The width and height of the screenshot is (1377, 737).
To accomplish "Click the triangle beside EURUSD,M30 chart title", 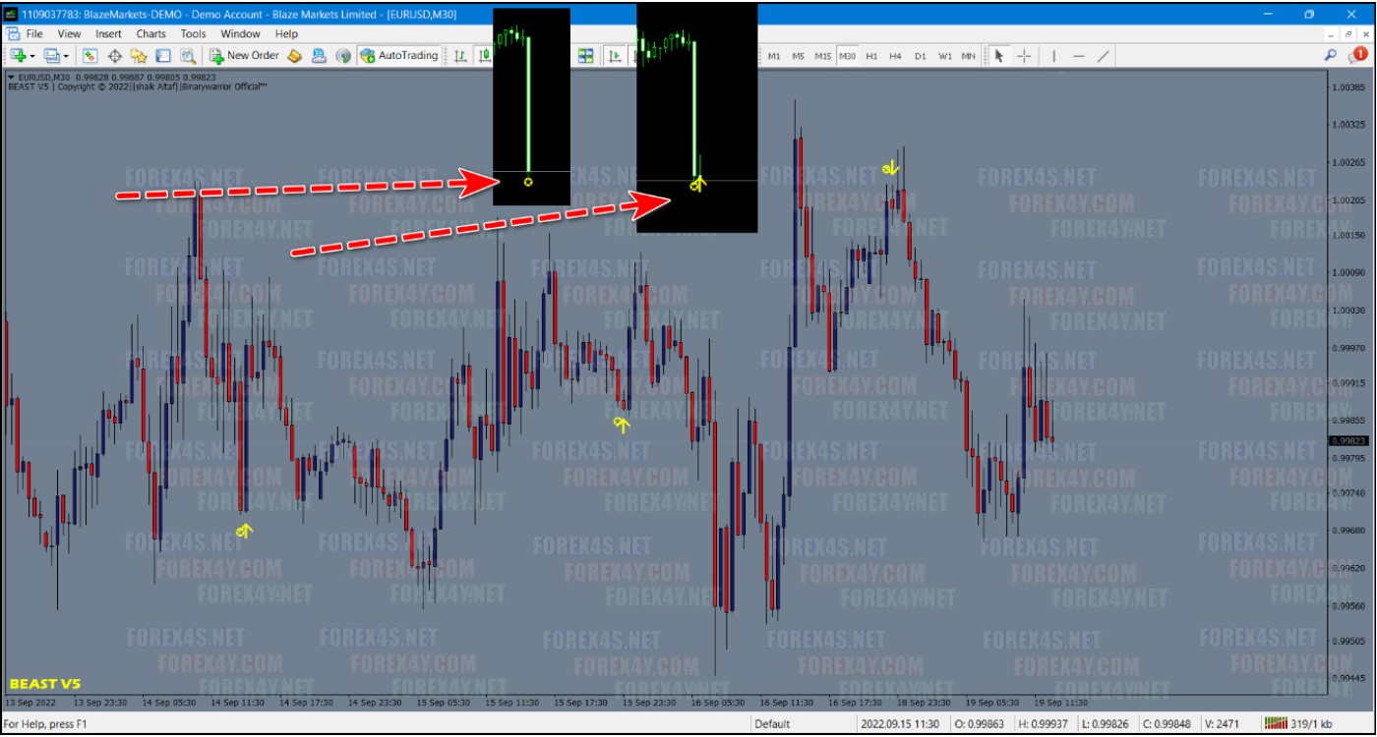I will point(11,77).
